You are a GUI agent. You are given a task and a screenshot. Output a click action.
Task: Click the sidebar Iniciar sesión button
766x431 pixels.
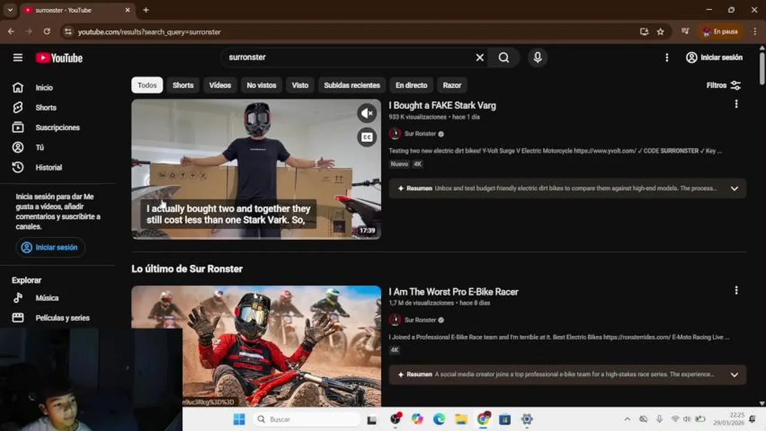click(50, 247)
